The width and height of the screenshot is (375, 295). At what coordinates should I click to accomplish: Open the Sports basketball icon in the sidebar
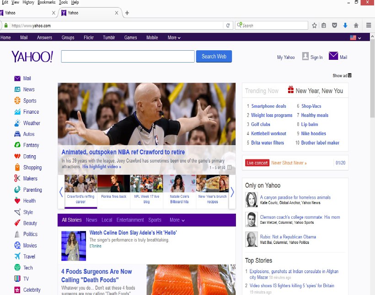(x=17, y=100)
